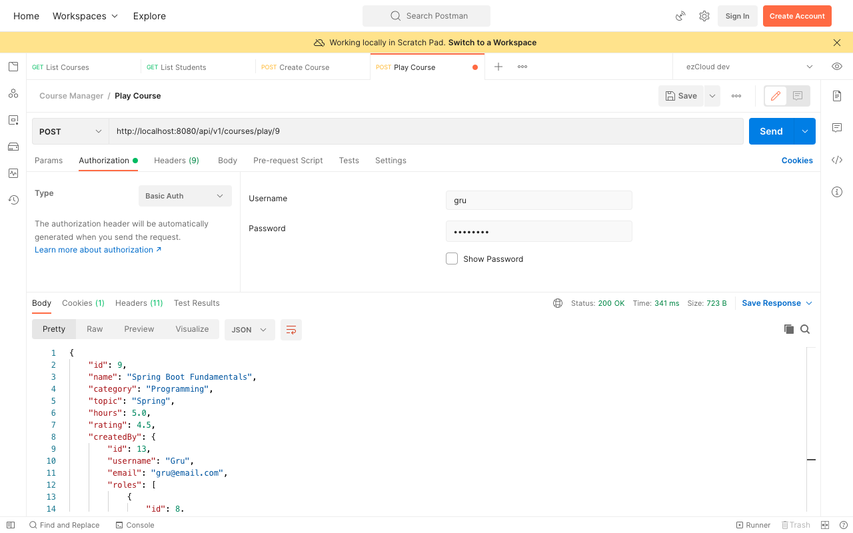Click the Send button
853x533 pixels.
click(x=771, y=131)
